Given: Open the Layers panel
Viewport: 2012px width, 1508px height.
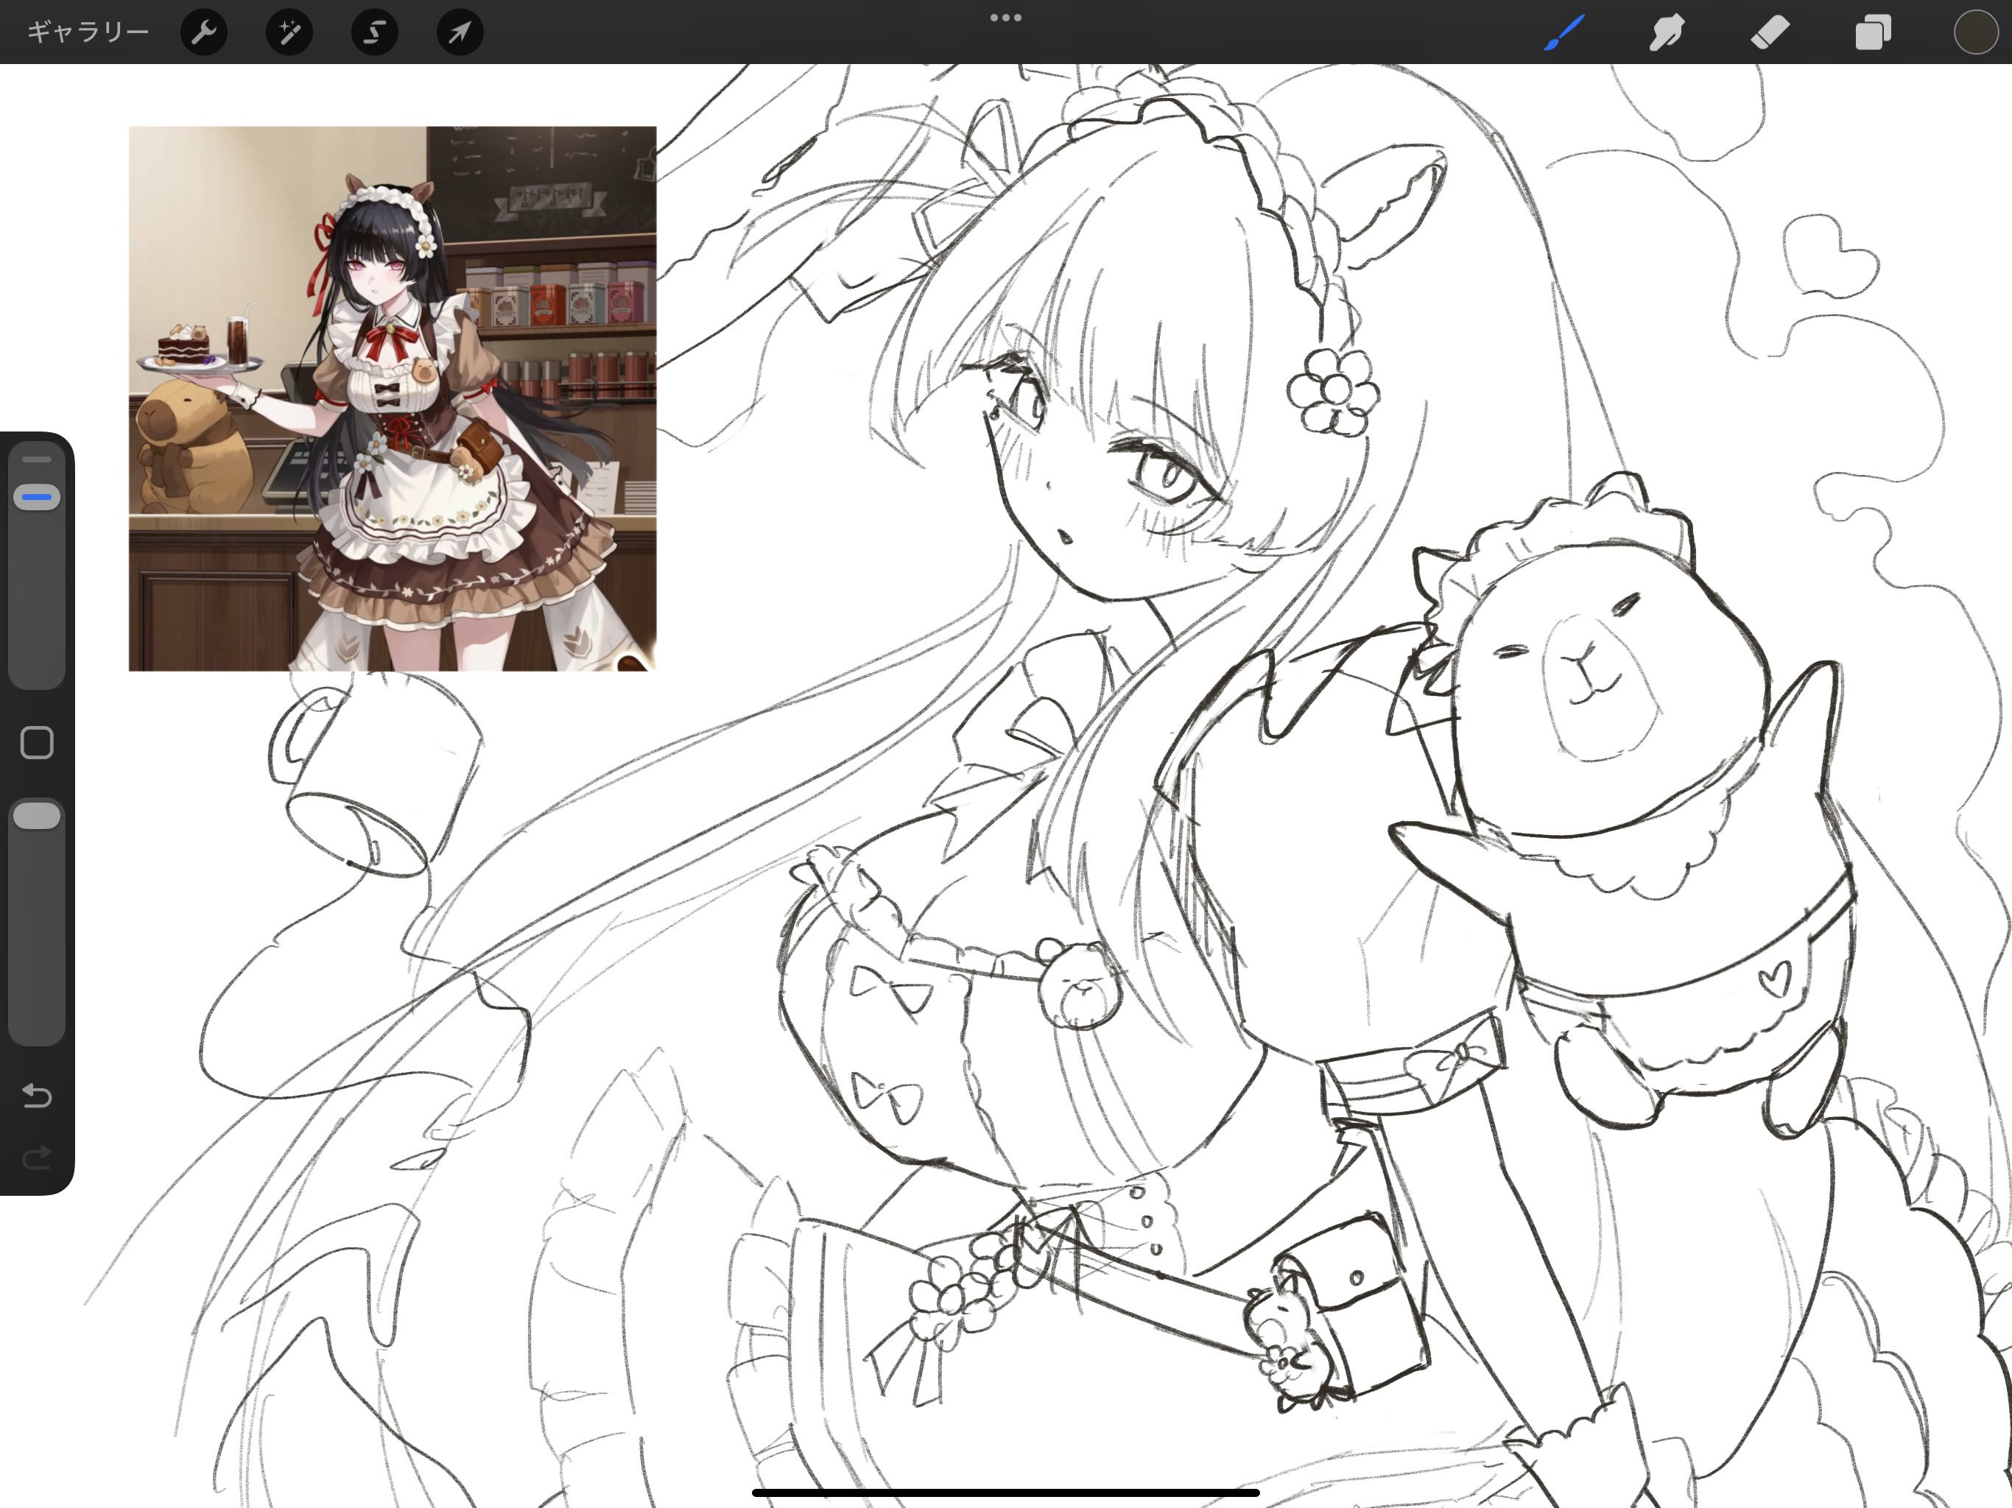Looking at the screenshot, I should [1873, 32].
